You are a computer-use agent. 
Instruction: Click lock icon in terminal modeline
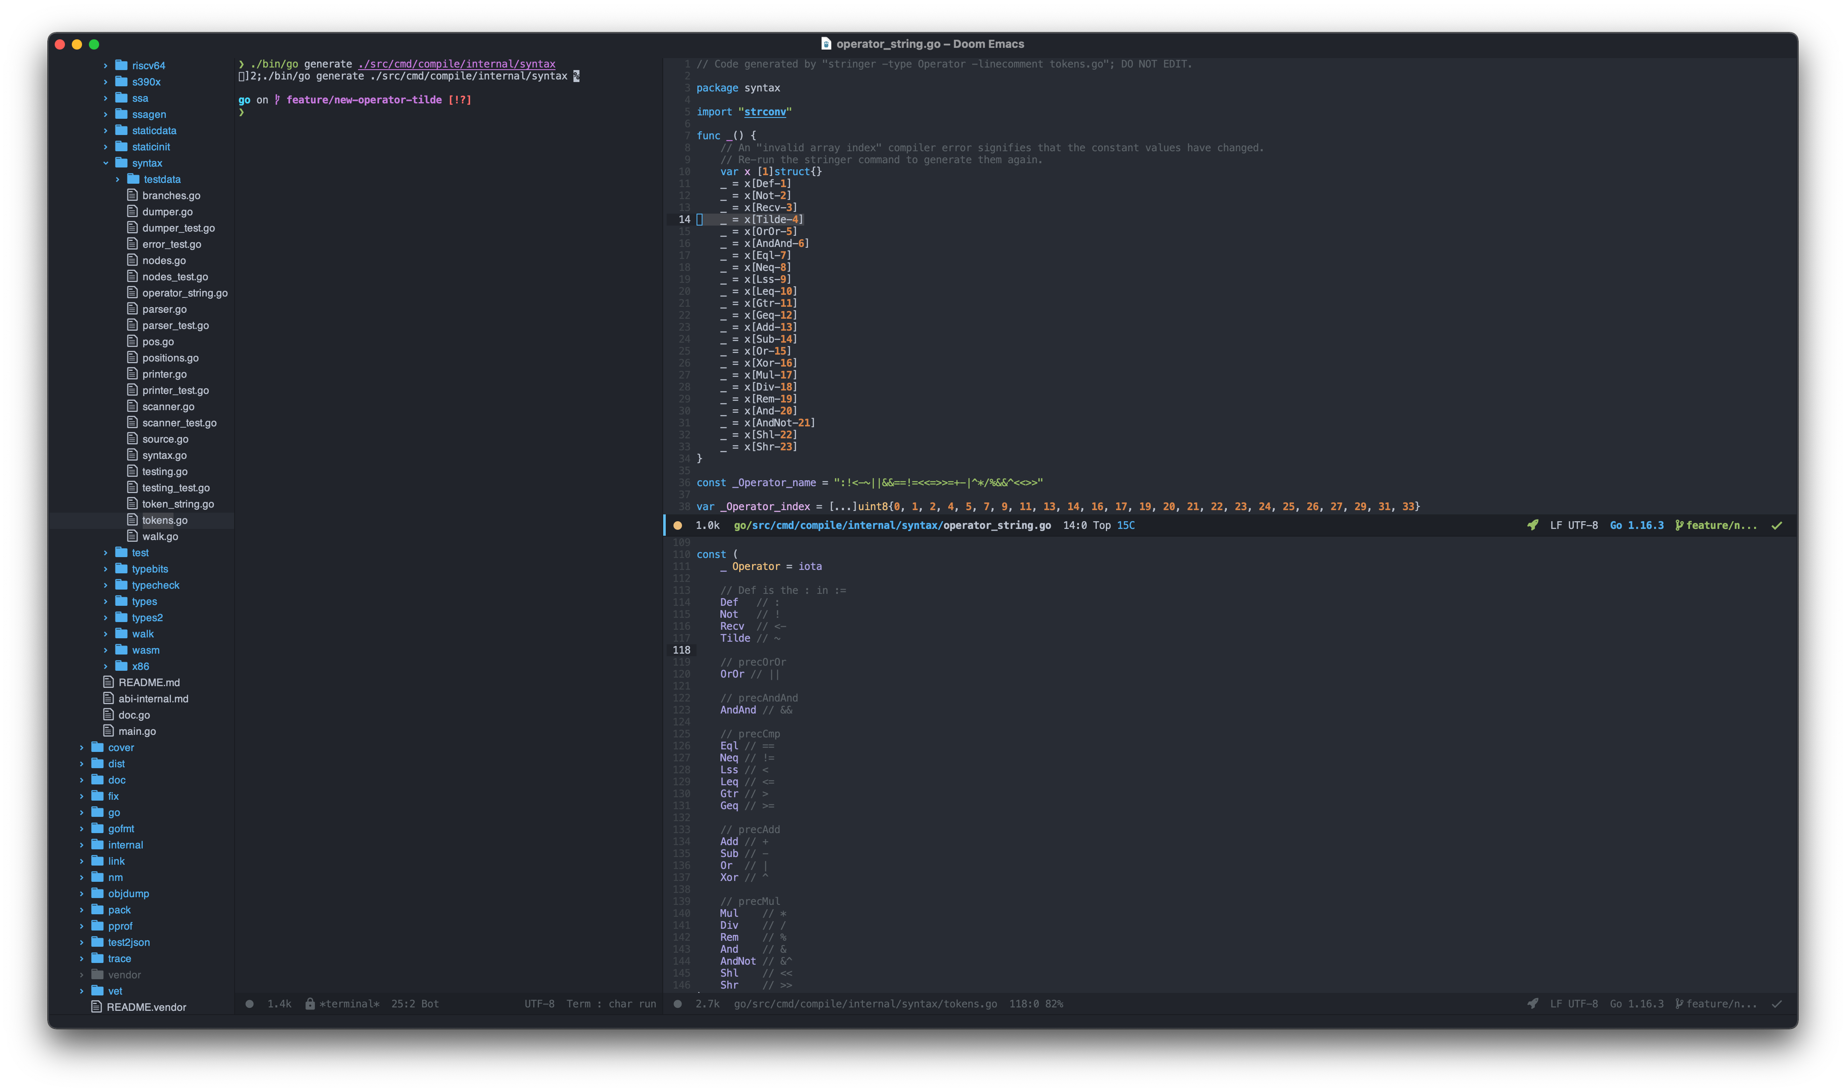(311, 1004)
